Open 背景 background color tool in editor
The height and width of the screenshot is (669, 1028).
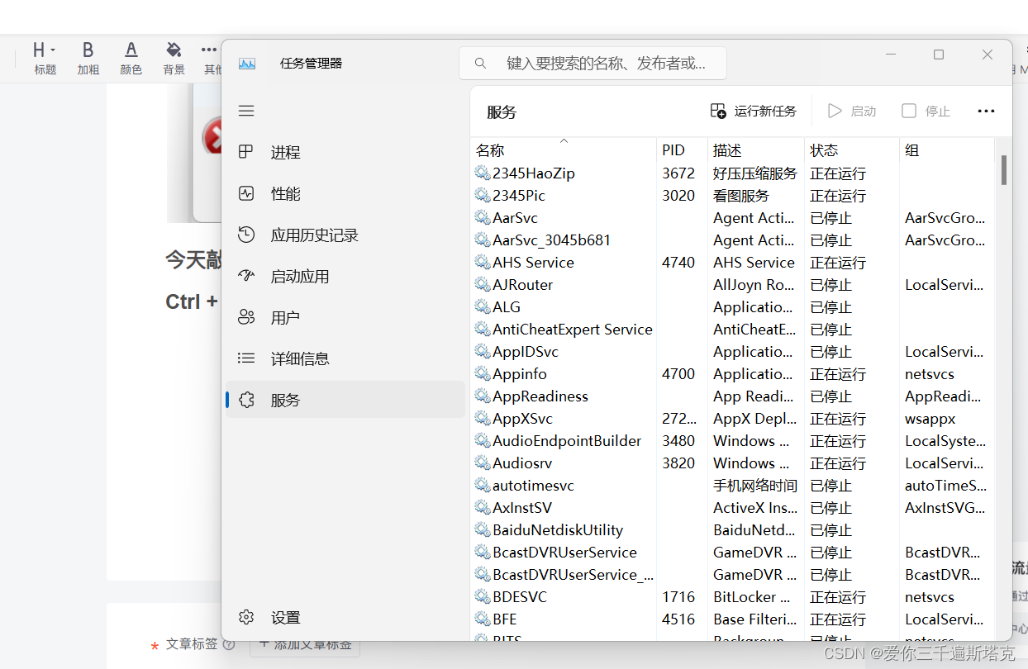(x=174, y=59)
